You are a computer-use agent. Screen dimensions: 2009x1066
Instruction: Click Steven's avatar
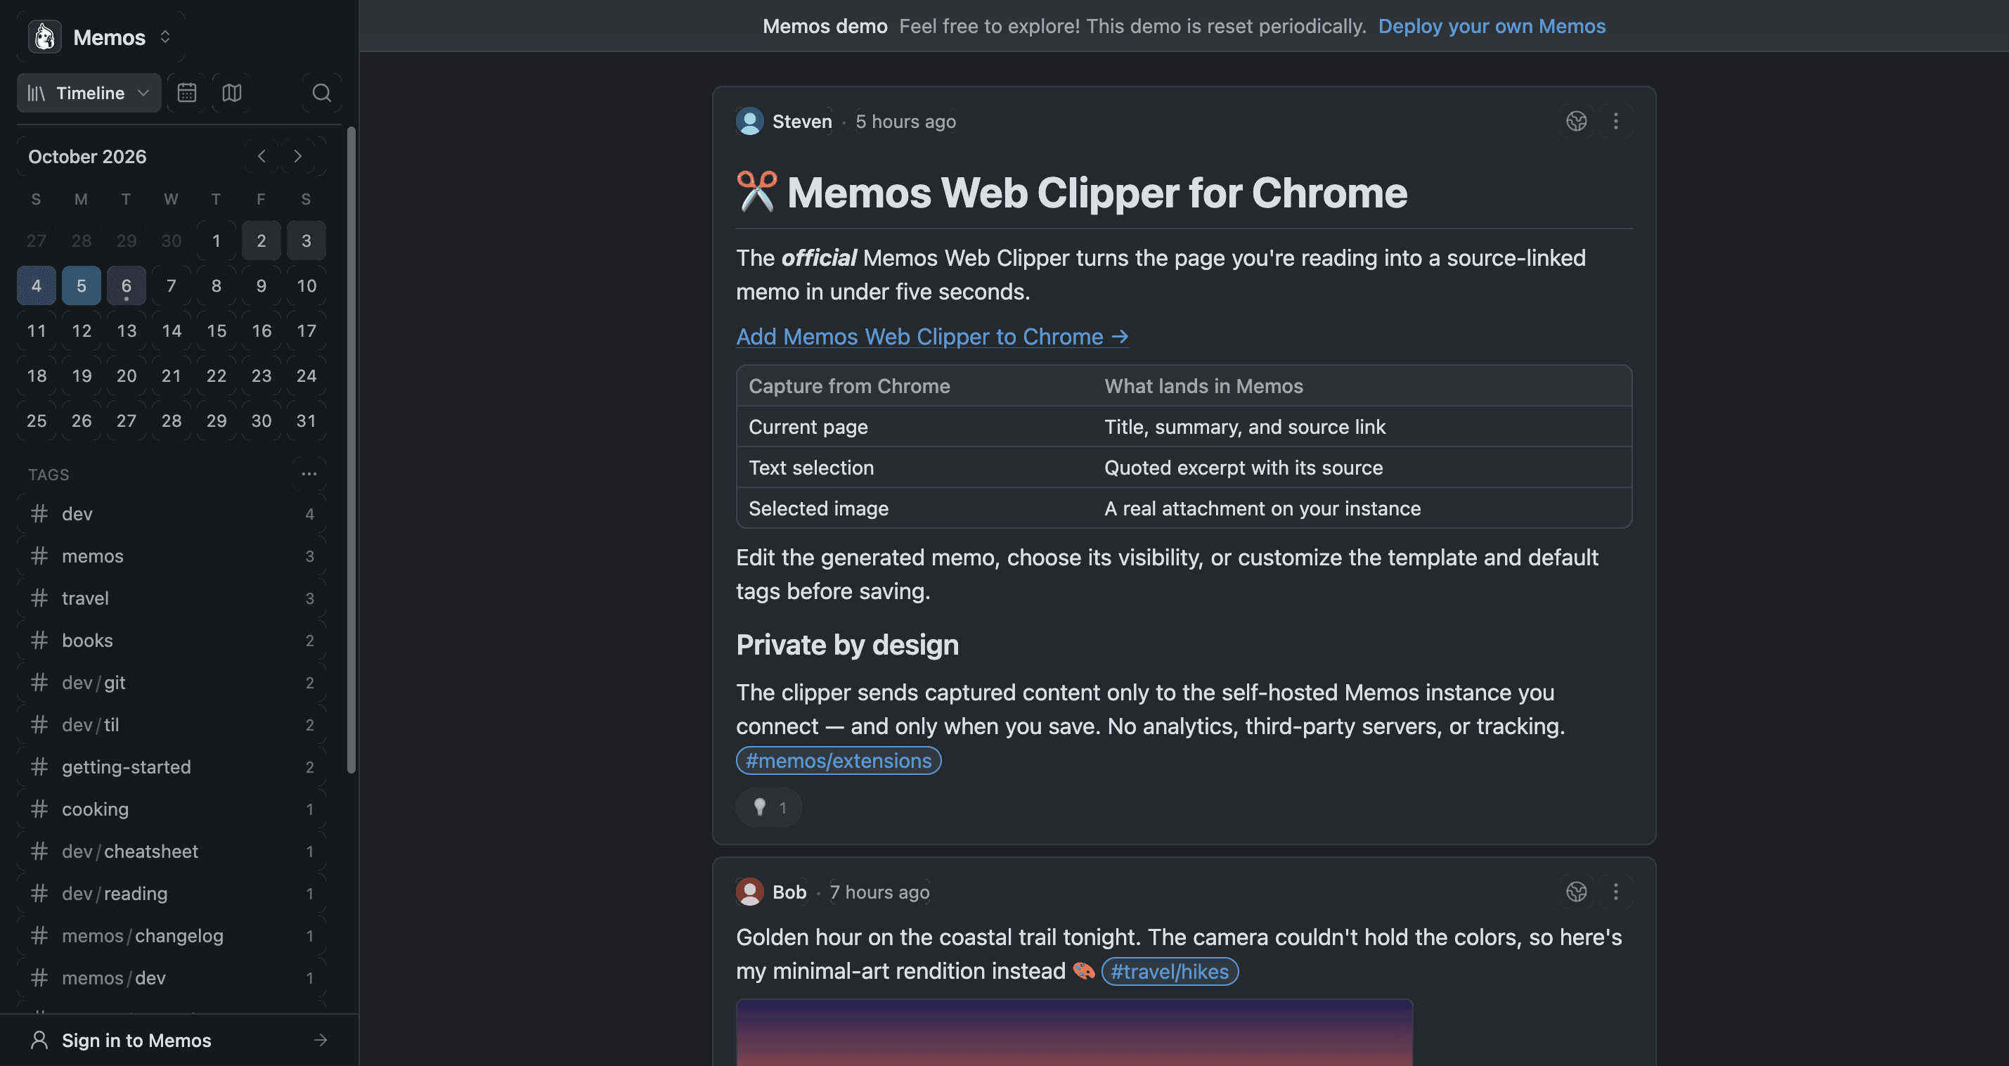[749, 121]
